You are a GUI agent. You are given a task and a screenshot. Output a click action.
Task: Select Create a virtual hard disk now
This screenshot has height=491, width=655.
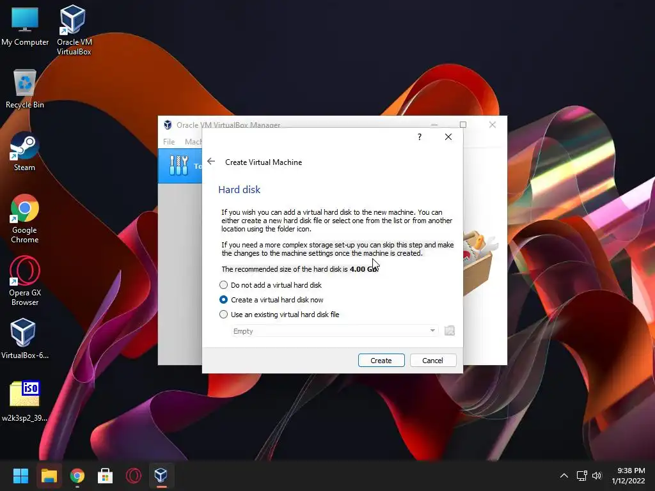271,300
